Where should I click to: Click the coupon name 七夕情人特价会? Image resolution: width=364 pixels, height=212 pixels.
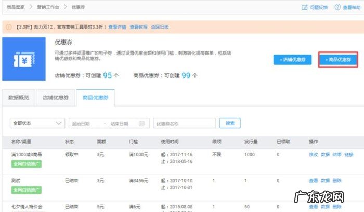tap(27, 207)
